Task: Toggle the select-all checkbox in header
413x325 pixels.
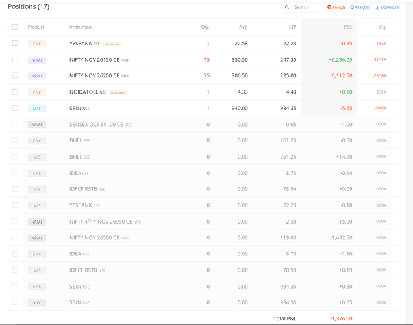Action: click(x=15, y=27)
